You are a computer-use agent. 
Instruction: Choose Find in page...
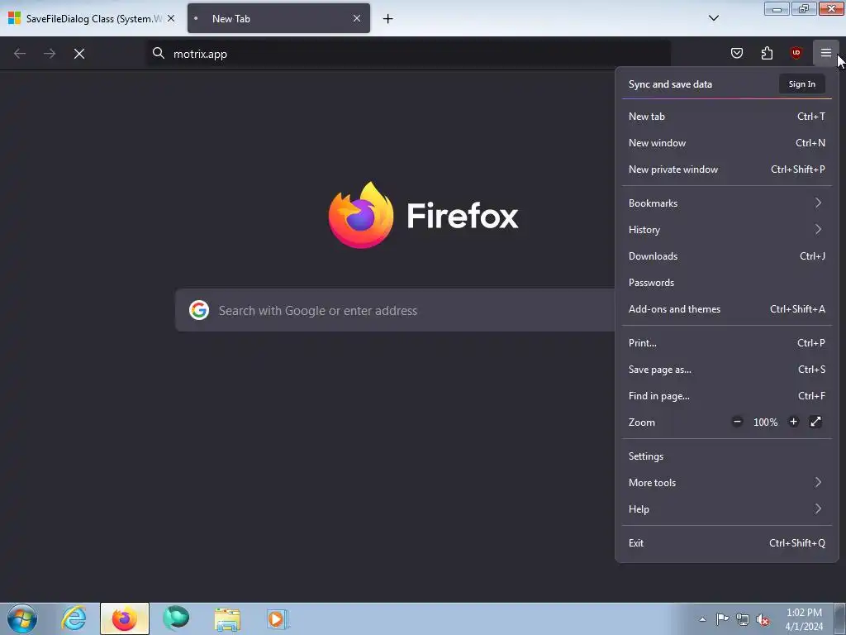point(727,396)
